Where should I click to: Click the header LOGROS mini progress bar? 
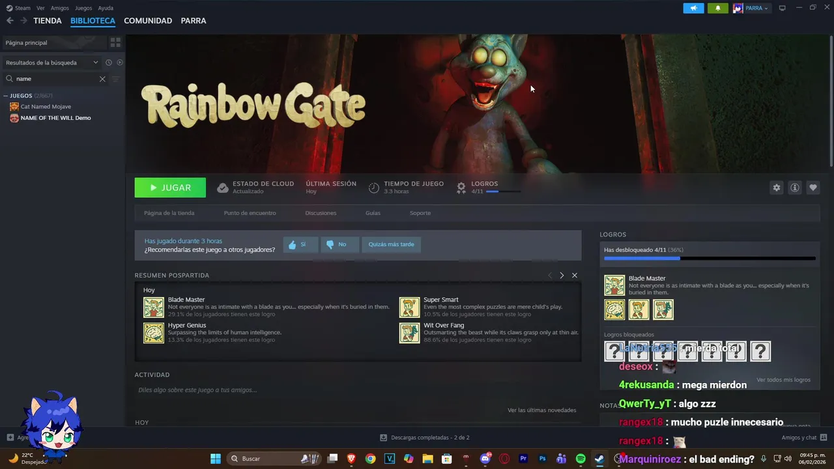pyautogui.click(x=503, y=192)
